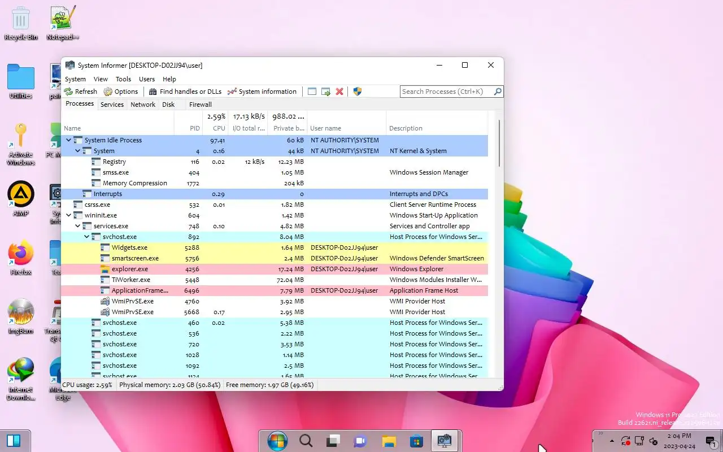The image size is (723, 452).
Task: Open the notification center icon
Action: click(x=711, y=441)
